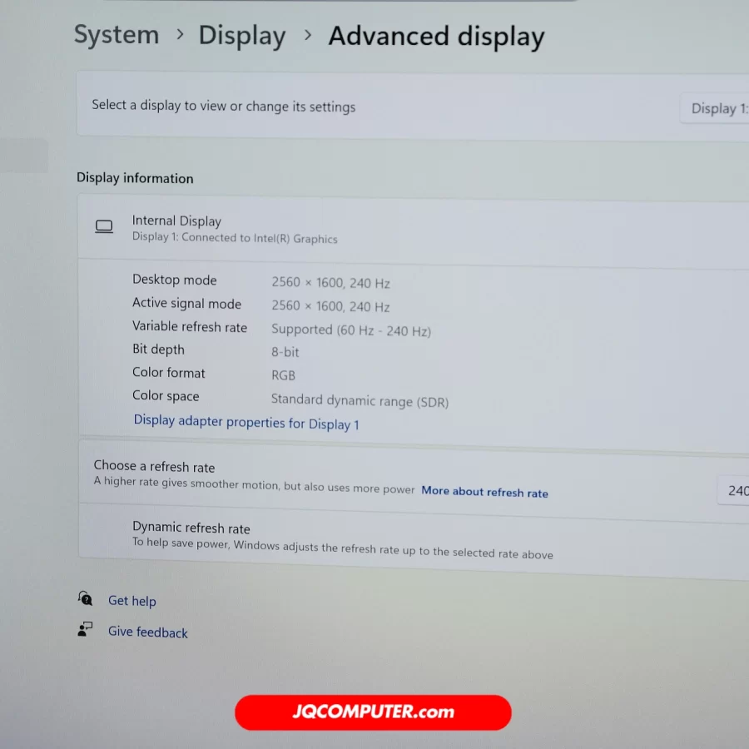
Task: Open Display adapter properties for Display 1
Action: pyautogui.click(x=246, y=422)
